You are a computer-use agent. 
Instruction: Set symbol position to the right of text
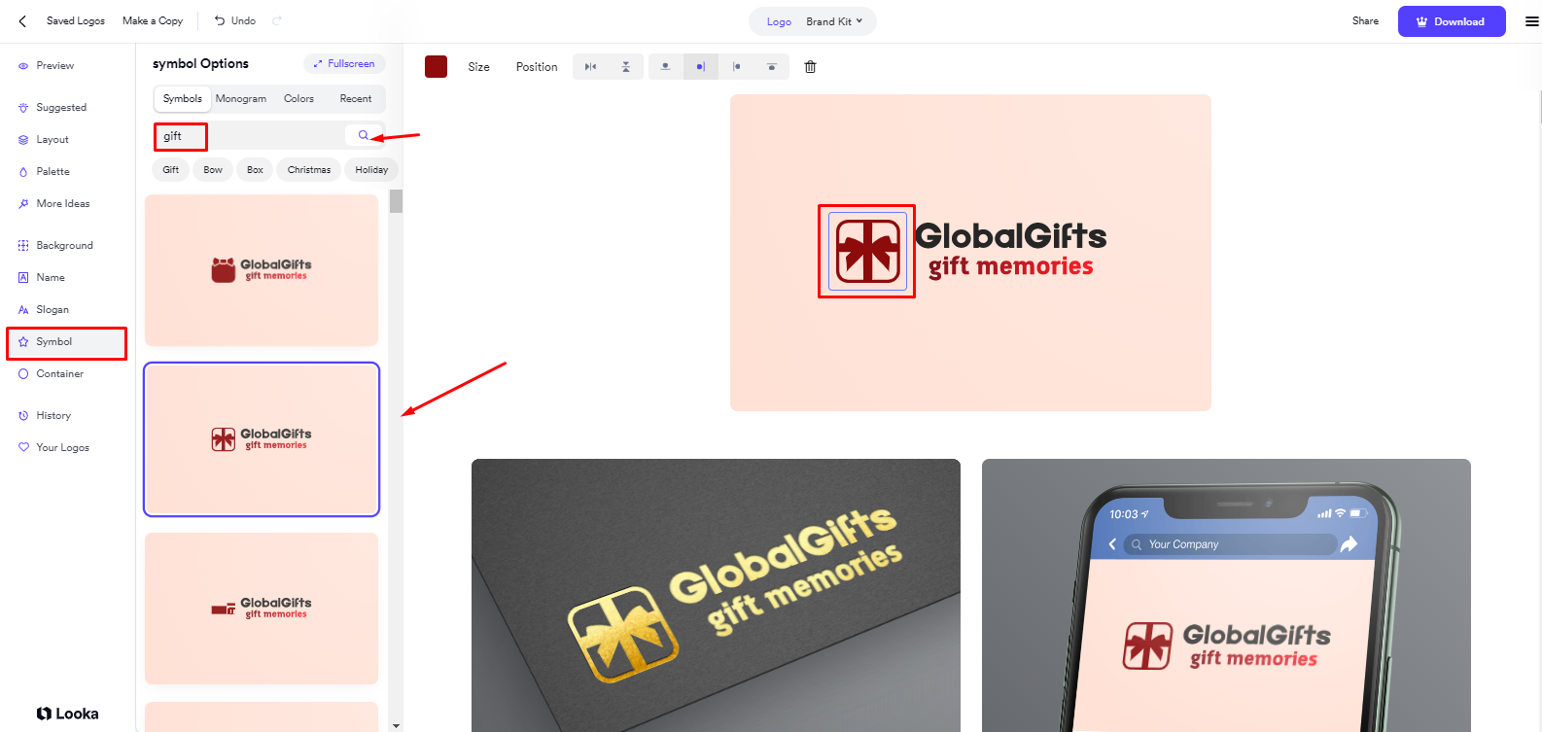(x=736, y=67)
